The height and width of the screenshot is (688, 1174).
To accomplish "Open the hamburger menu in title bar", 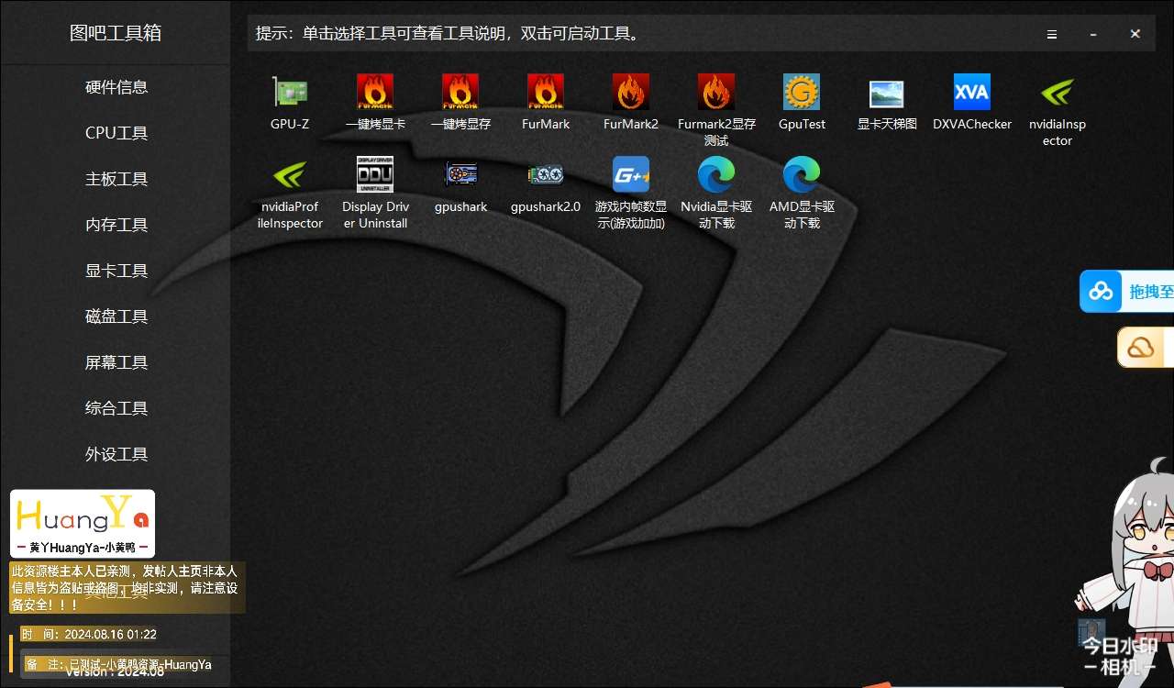I will (1052, 34).
